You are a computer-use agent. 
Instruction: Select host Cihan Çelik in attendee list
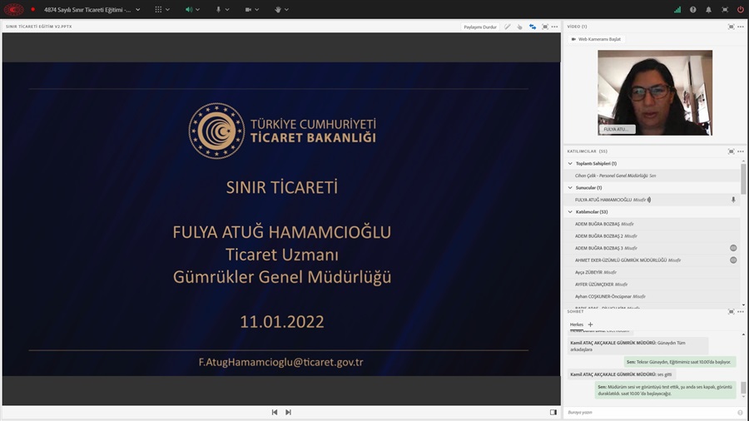(652, 176)
